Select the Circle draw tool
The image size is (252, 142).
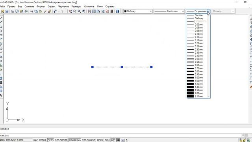[x=1, y=44]
